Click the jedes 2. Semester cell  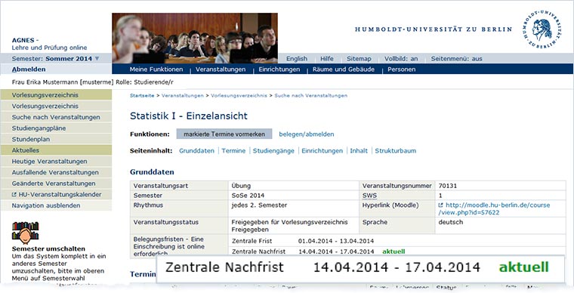[x=294, y=209]
